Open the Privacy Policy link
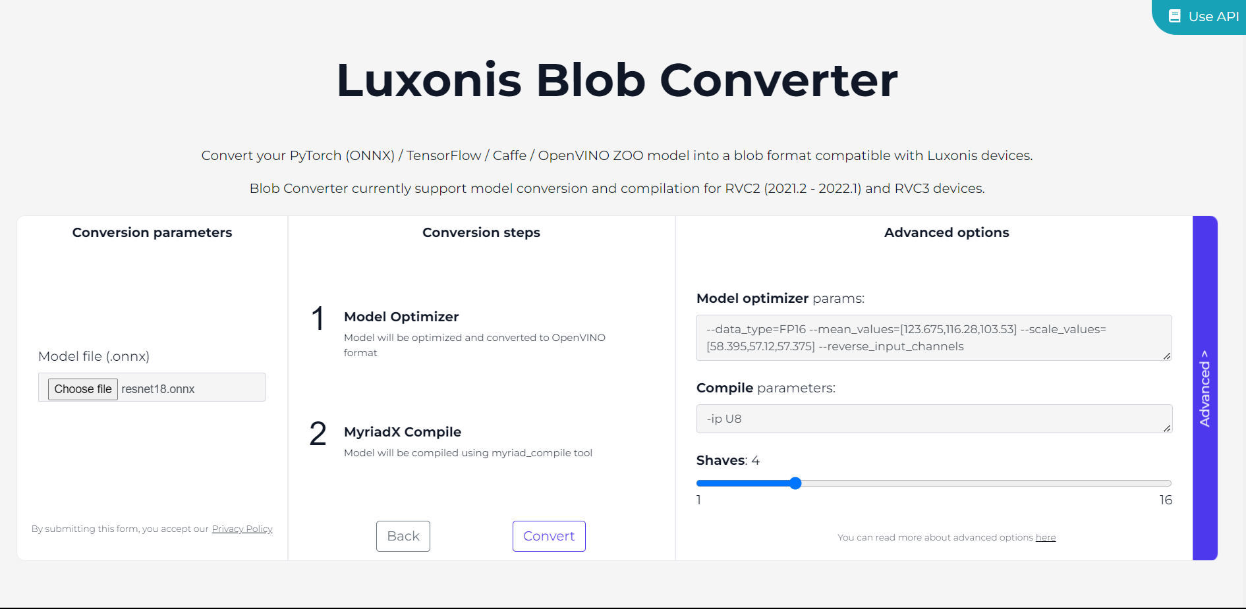Screen dimensions: 1246x609 point(242,529)
